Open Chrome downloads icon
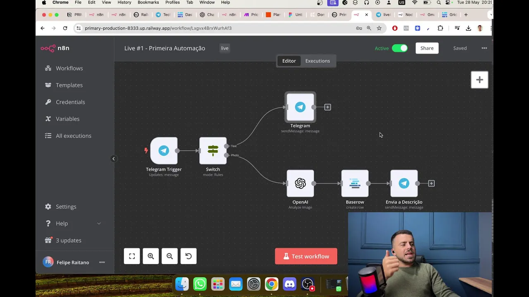The height and width of the screenshot is (297, 529). pyautogui.click(x=468, y=28)
